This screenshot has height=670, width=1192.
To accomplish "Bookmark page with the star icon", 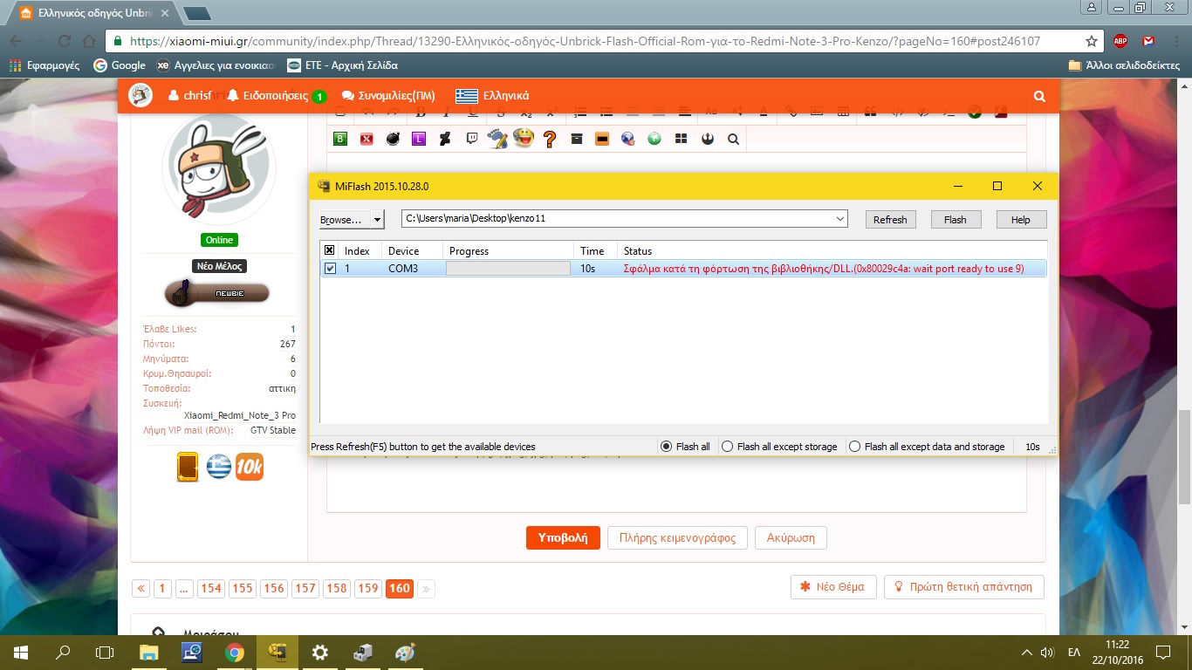I will (1091, 41).
